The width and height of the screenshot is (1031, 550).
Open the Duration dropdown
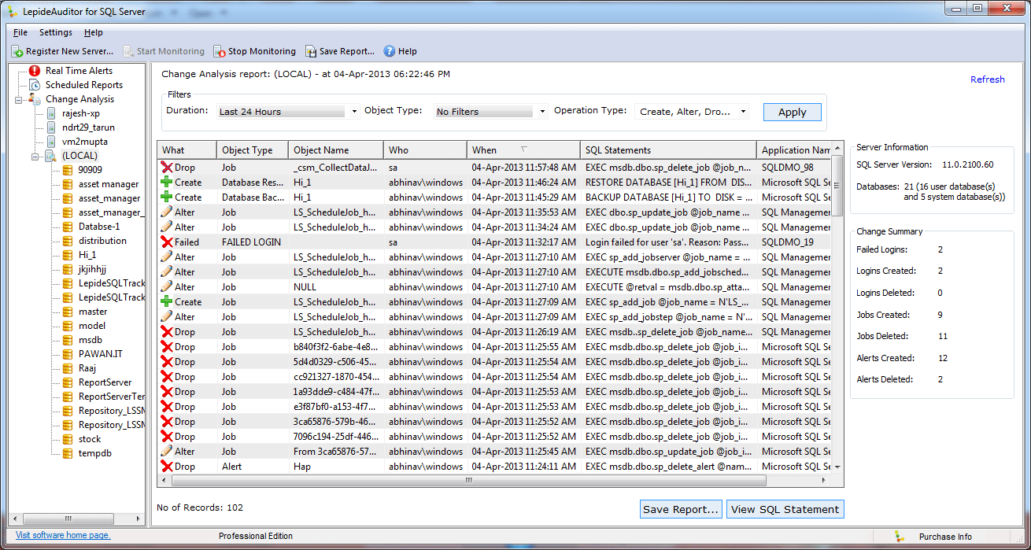point(354,112)
